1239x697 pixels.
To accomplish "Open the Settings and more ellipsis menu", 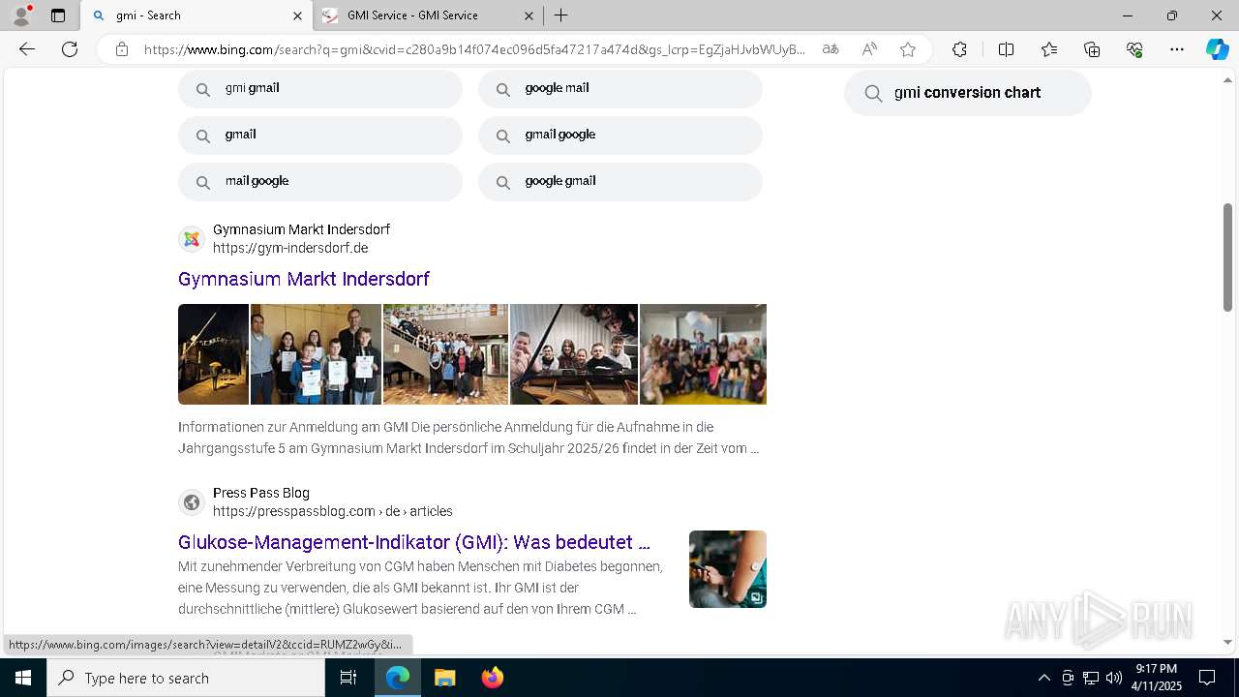I will 1177,49.
